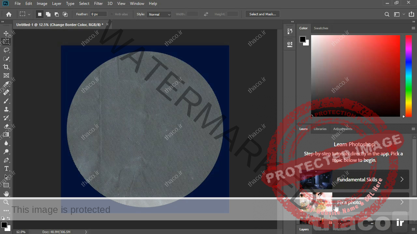The image size is (417, 234).
Task: Choose Intersect with selection mode button
Action: click(65, 14)
